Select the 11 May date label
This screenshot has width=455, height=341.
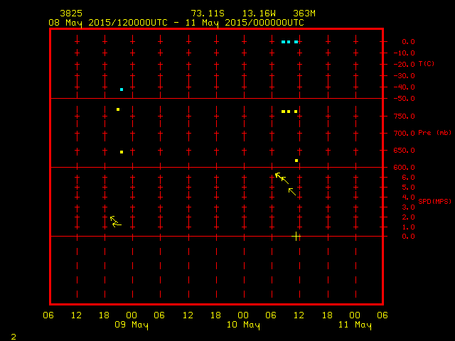(354, 325)
